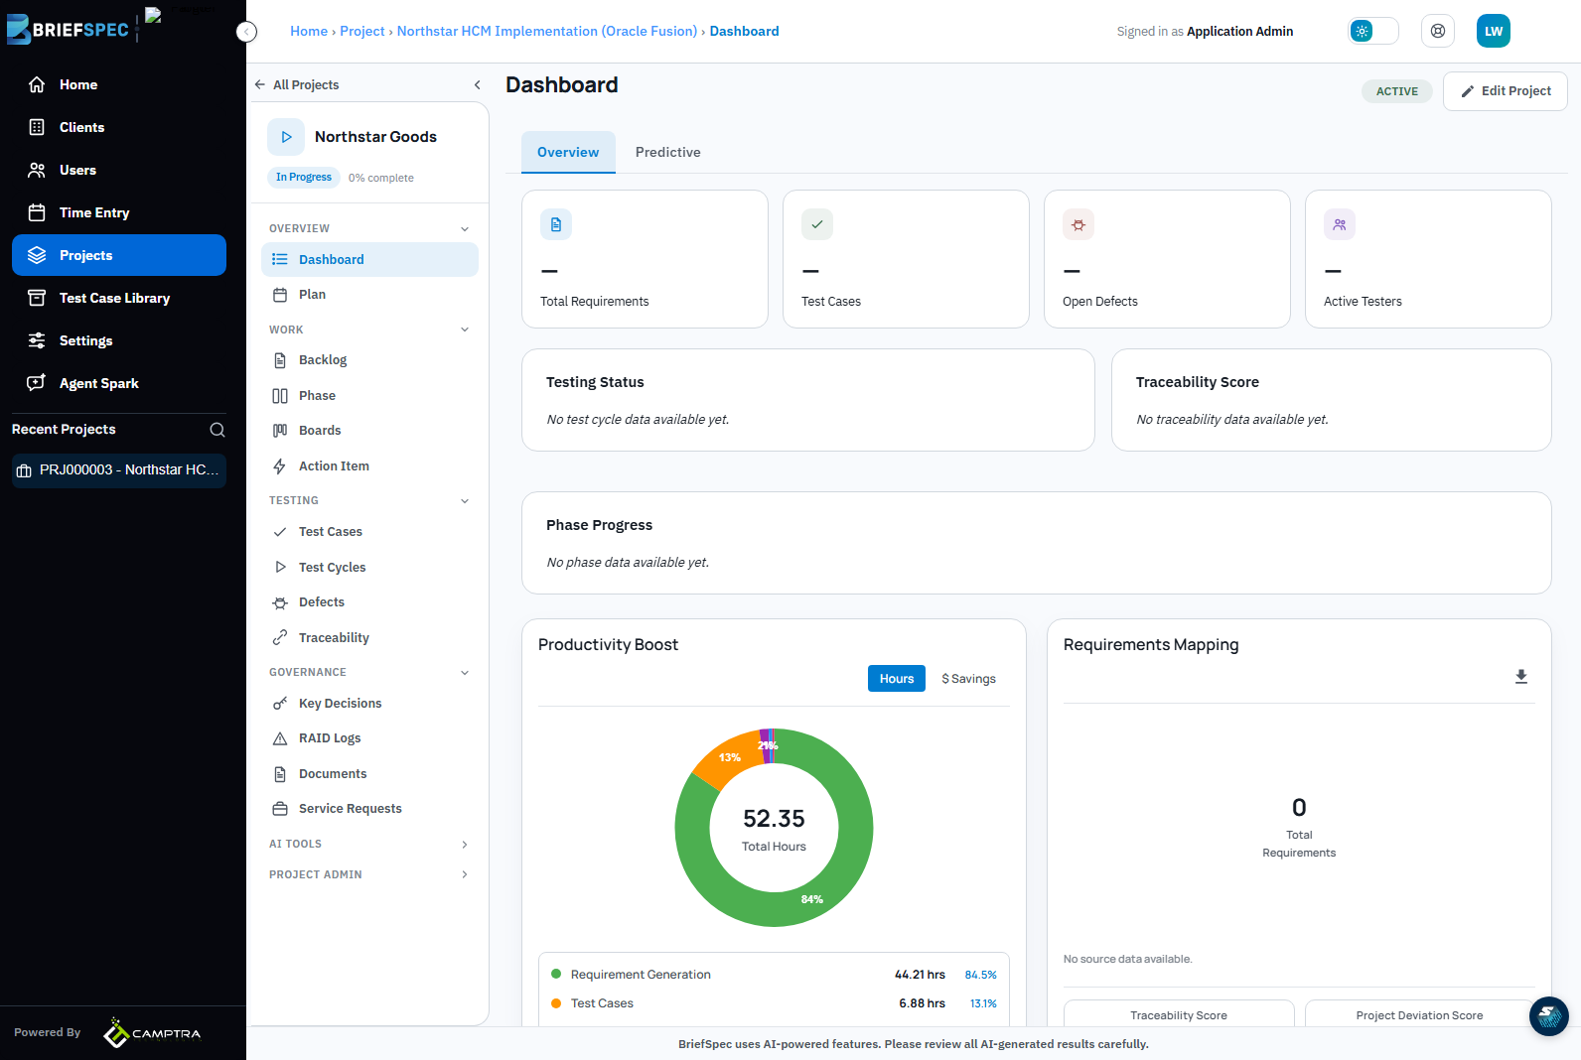Screen dimensions: 1581x1060
Task: Open Phase in project menu
Action: point(369,396)
